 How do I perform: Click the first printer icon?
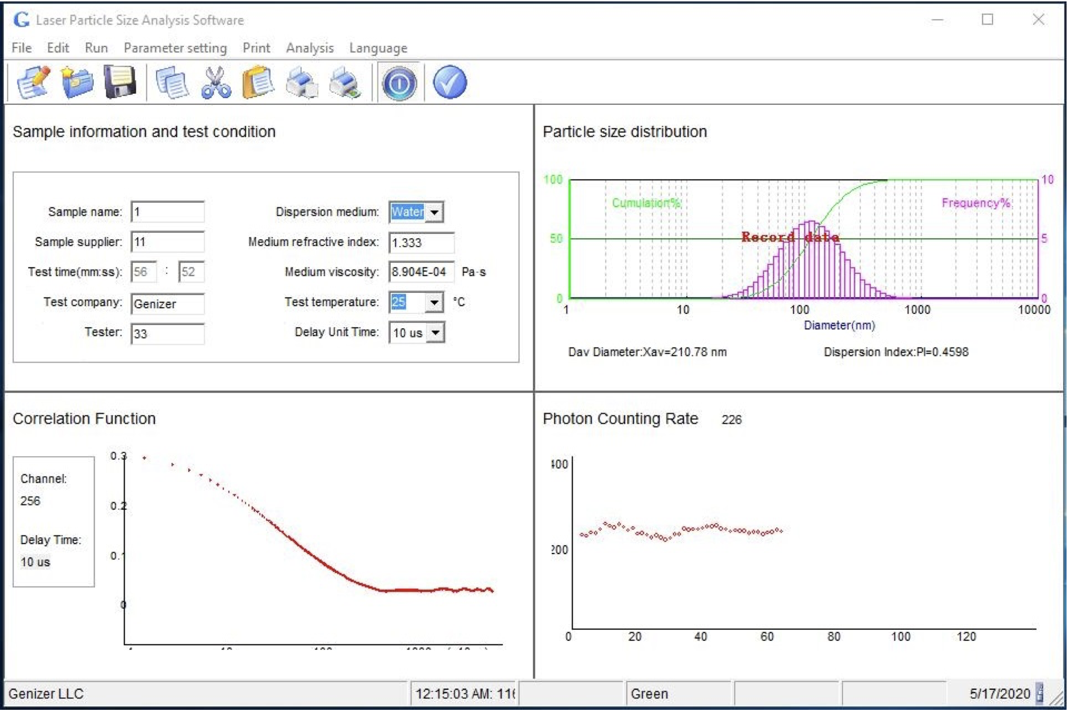pyautogui.click(x=301, y=82)
